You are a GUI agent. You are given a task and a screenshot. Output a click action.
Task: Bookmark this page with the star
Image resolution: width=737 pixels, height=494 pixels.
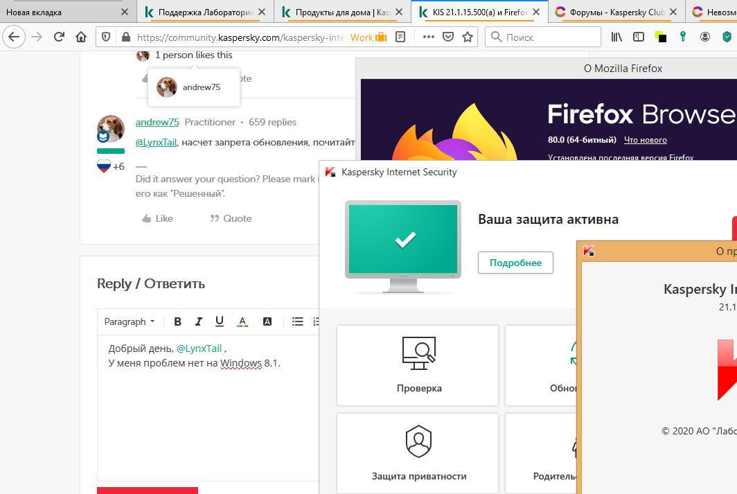(x=467, y=37)
